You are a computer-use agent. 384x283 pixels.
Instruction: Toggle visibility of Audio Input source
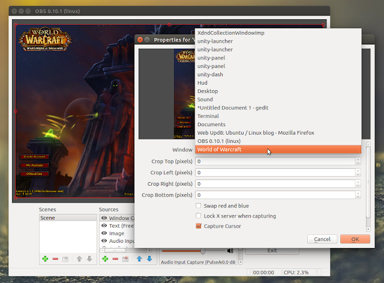pos(104,240)
